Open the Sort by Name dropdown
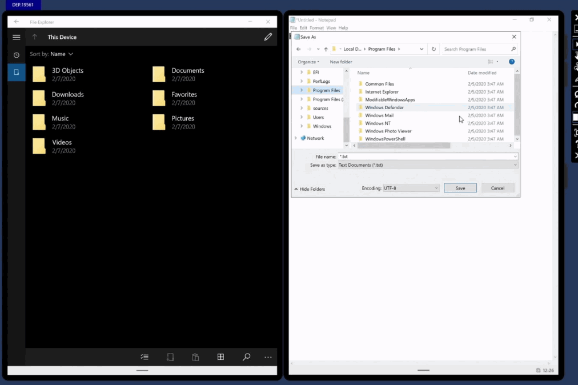This screenshot has height=385, width=578. [x=51, y=54]
